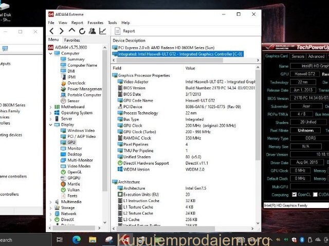
Task: Select the OpenGL item in Display tree
Action: (x=75, y=172)
